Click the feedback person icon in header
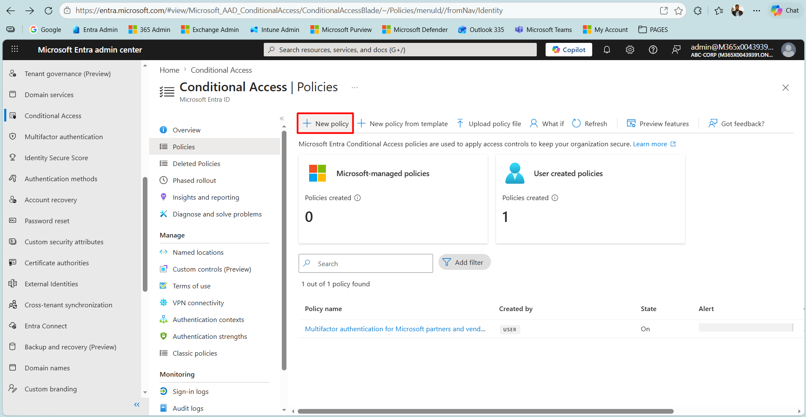This screenshot has height=417, width=806. 676,50
